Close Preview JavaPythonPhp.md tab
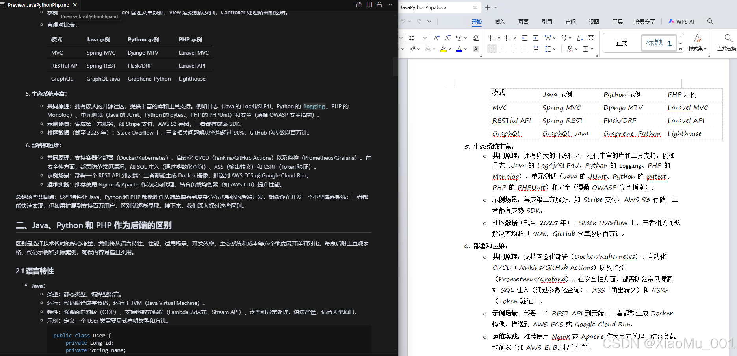Viewport: 737px width, 356px height. point(75,5)
